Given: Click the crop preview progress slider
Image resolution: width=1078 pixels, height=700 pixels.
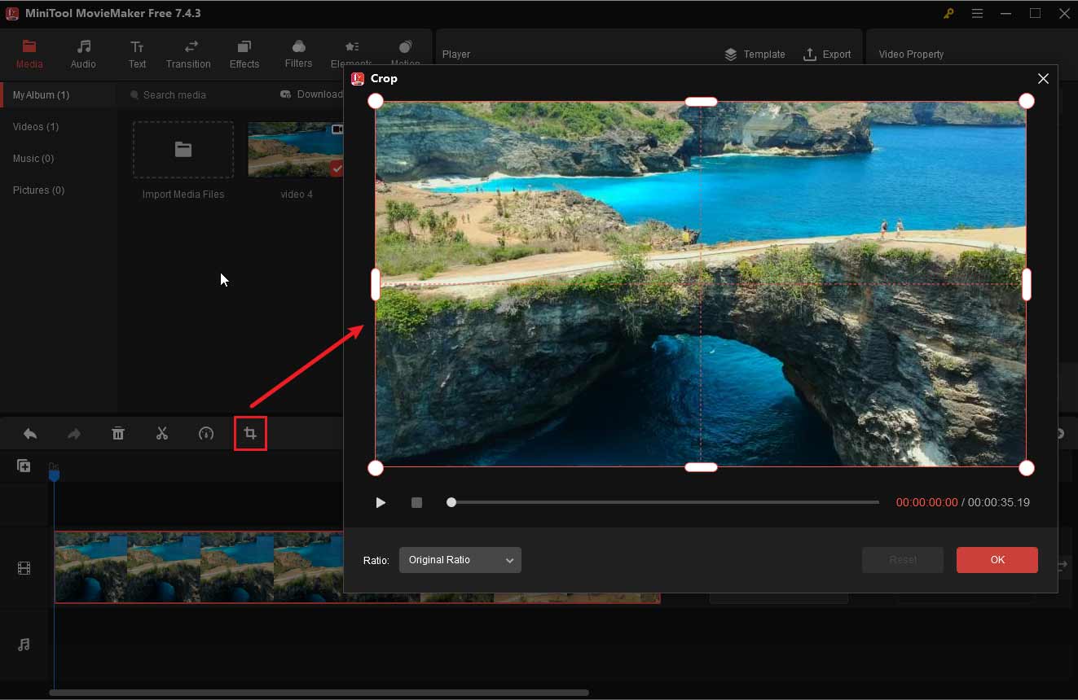Looking at the screenshot, I should [x=663, y=502].
